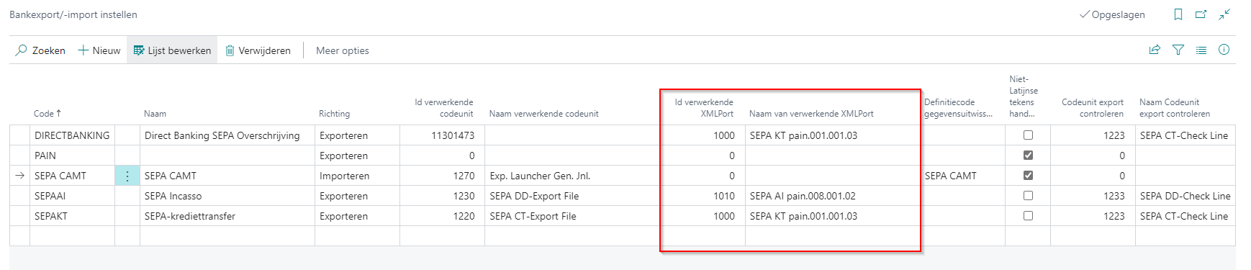
Task: Uncheck Niet-Latijnse tekens for SEPA CAMT row
Action: pos(1028,176)
